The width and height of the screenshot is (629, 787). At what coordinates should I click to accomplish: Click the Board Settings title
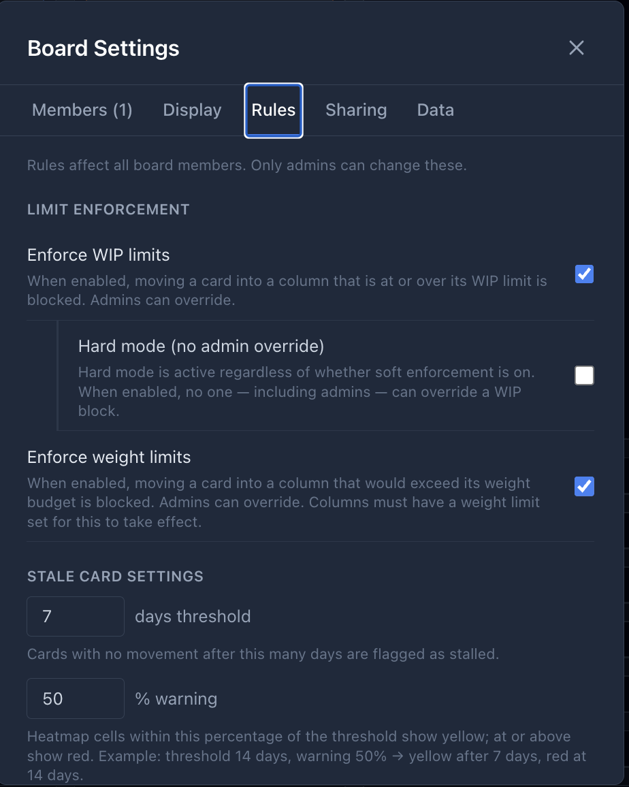click(x=103, y=48)
